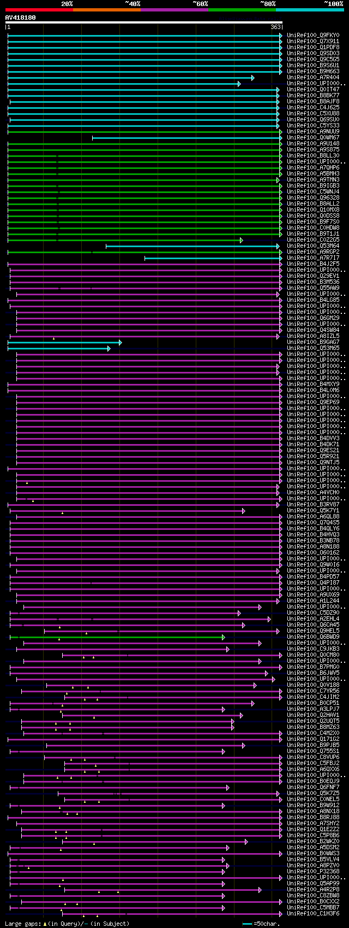Select the UniRef100_A3LPJ7 label

click(313, 709)
